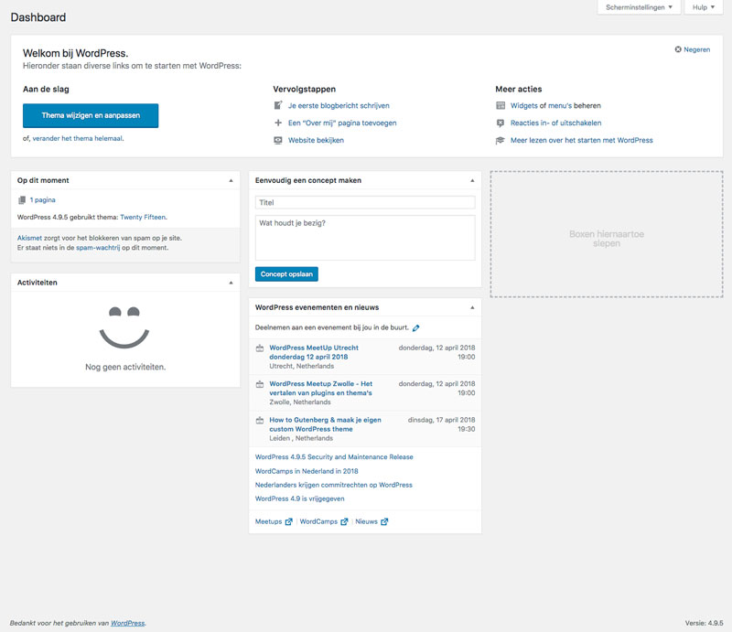
Task: Click Thema wijzigen en aanpassen button
Action: (x=91, y=115)
